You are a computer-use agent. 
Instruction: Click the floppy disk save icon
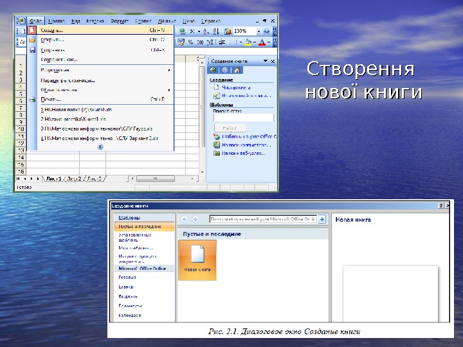pos(33,50)
